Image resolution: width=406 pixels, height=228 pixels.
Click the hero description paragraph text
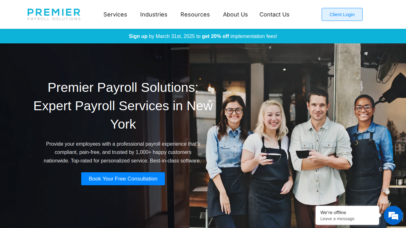pyautogui.click(x=123, y=152)
